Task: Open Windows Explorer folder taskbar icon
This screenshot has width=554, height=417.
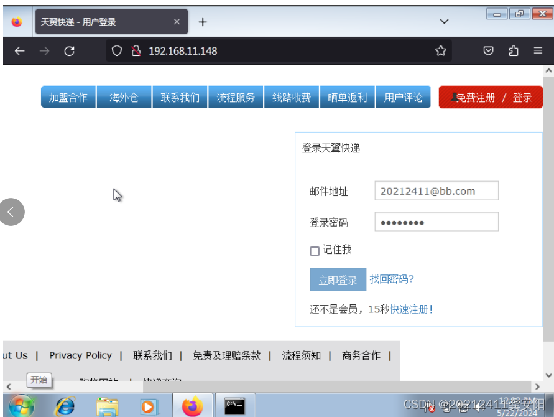Action: pos(108,406)
